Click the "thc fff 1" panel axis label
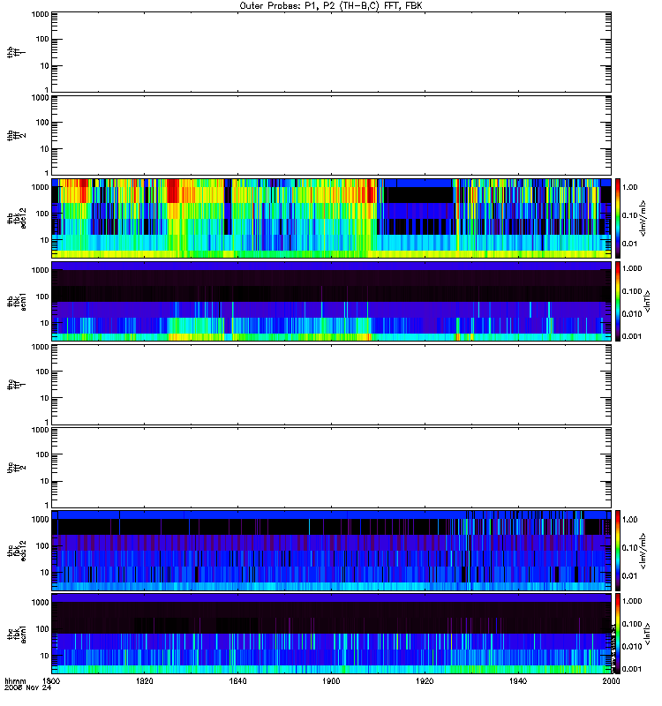 pos(16,385)
